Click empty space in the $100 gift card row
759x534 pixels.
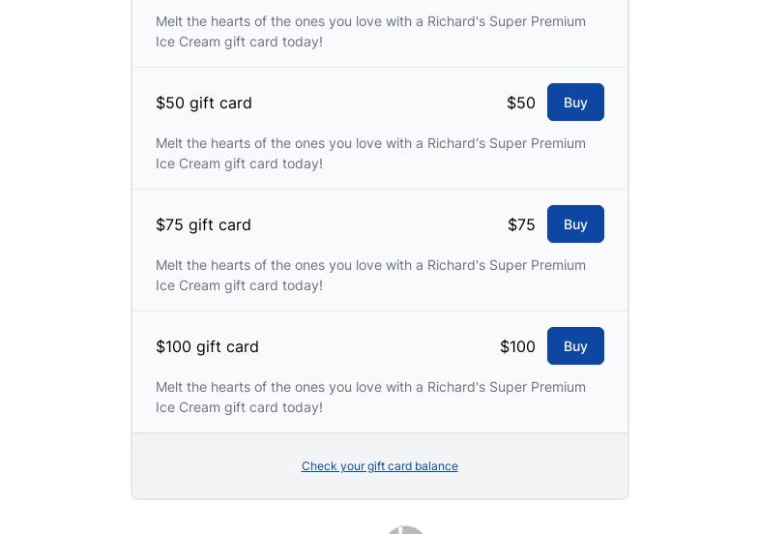377,346
